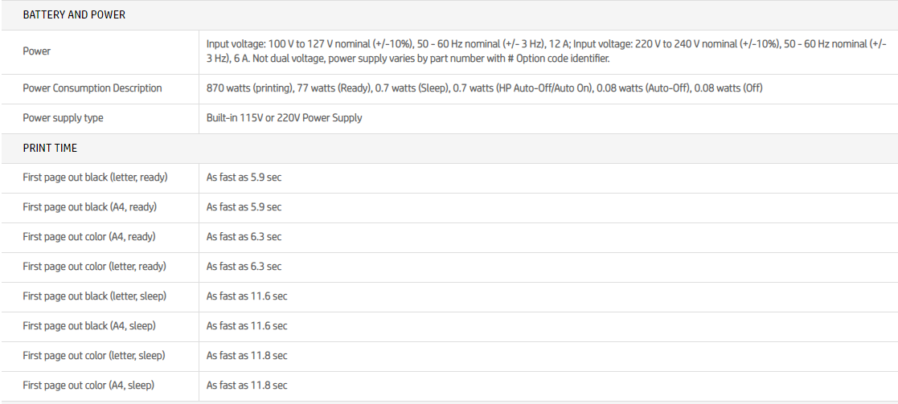Select First page out black (letter, ready) label
898x404 pixels.
coord(95,178)
